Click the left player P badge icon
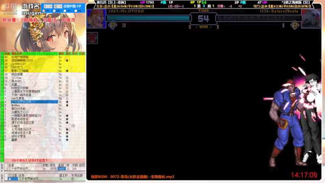Screen dimensions: 325x183 (113, 26)
